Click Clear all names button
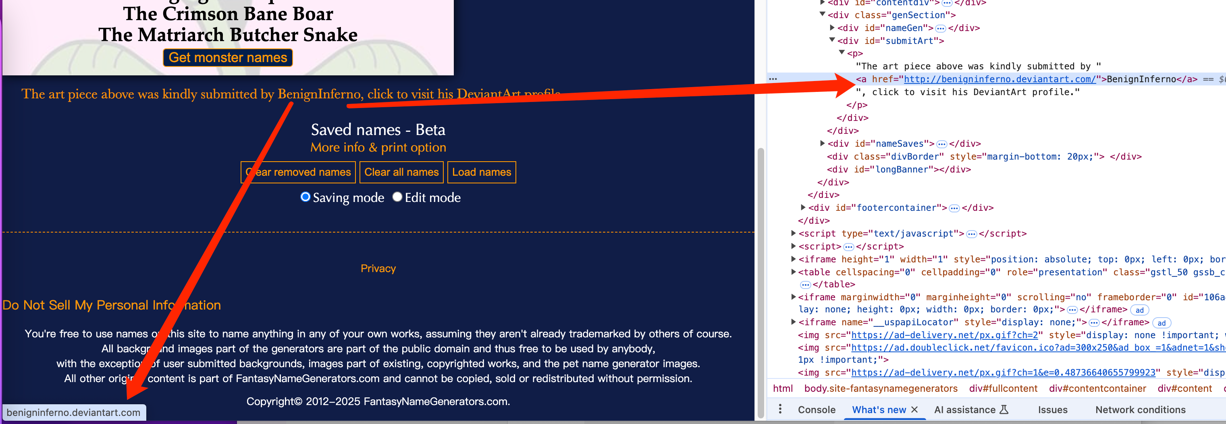This screenshot has height=424, width=1226. click(x=401, y=172)
